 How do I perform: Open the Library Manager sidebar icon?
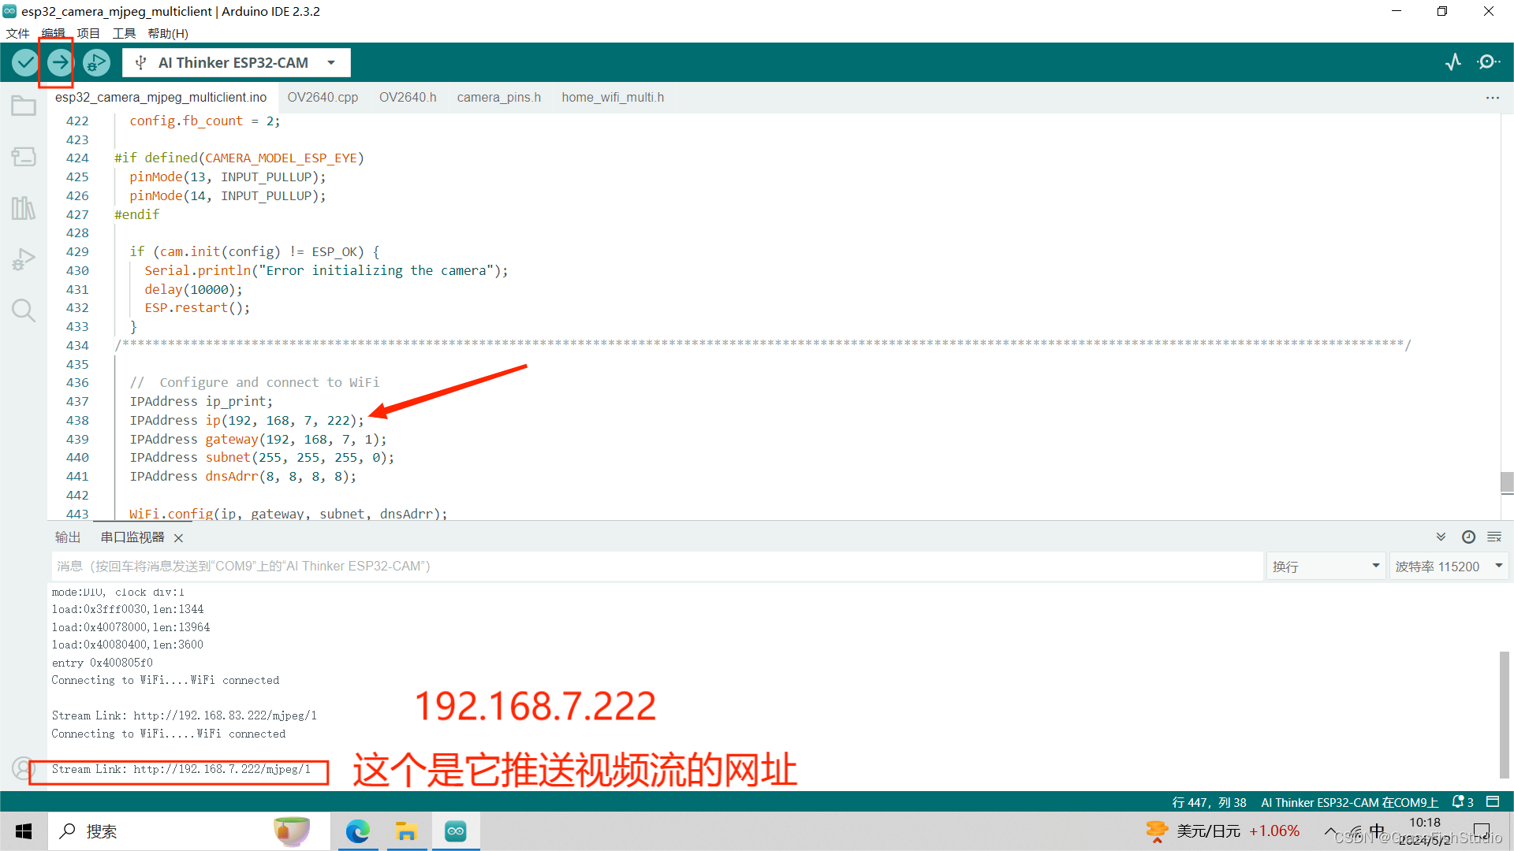24,208
